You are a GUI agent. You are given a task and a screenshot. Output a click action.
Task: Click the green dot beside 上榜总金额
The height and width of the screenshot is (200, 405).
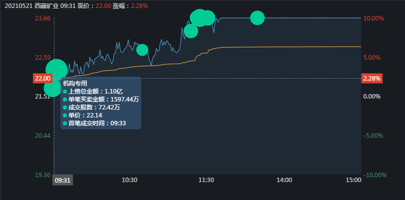tap(65, 92)
